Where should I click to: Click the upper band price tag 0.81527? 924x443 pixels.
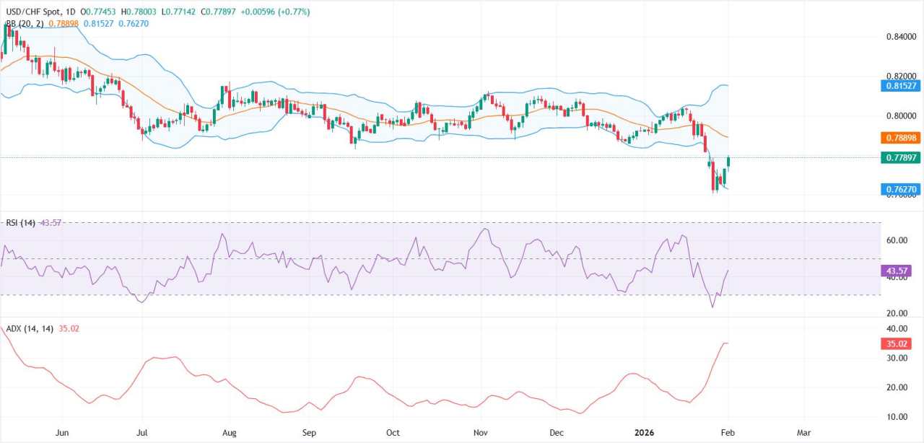(x=900, y=85)
